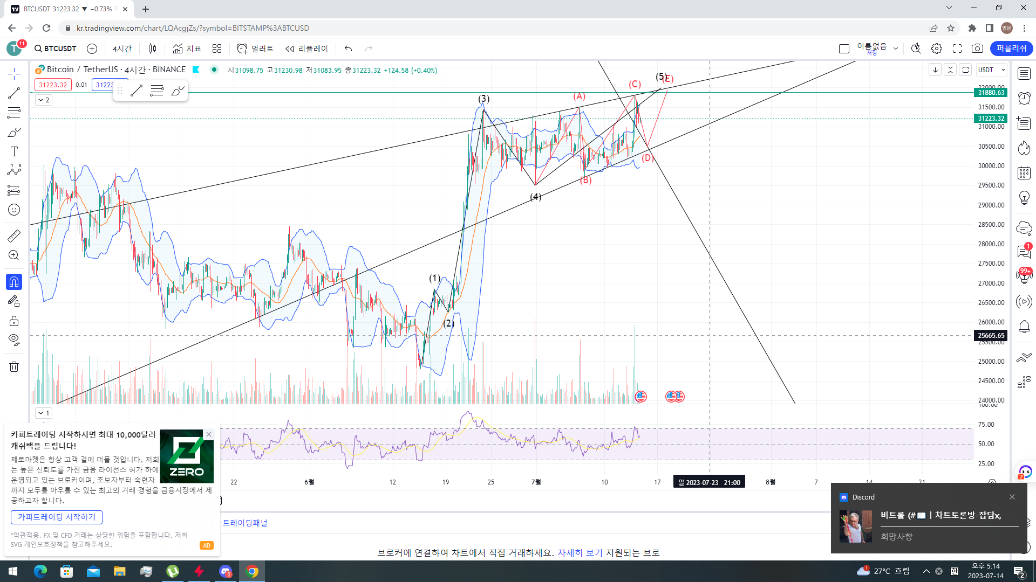
Task: Open indicator templates grid
Action: coord(217,48)
